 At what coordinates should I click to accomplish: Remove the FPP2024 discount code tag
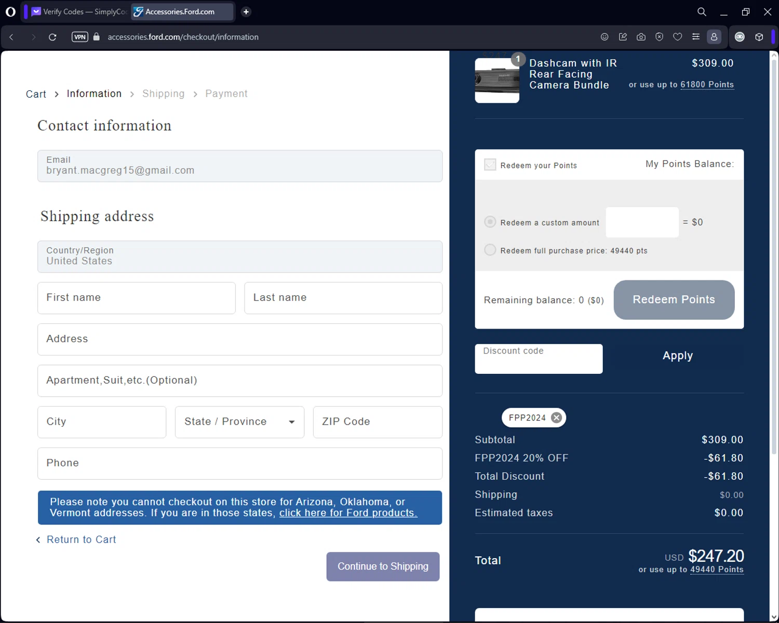(556, 418)
